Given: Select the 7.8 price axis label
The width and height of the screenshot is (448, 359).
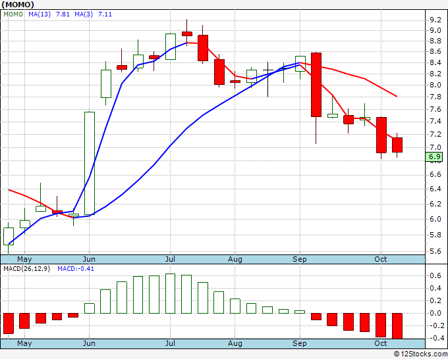Looking at the screenshot, I should coord(435,97).
